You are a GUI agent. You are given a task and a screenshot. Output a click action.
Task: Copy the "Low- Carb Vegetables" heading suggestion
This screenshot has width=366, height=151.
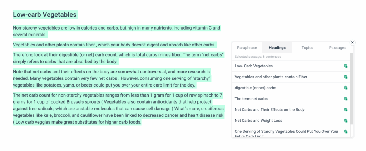click(x=346, y=66)
